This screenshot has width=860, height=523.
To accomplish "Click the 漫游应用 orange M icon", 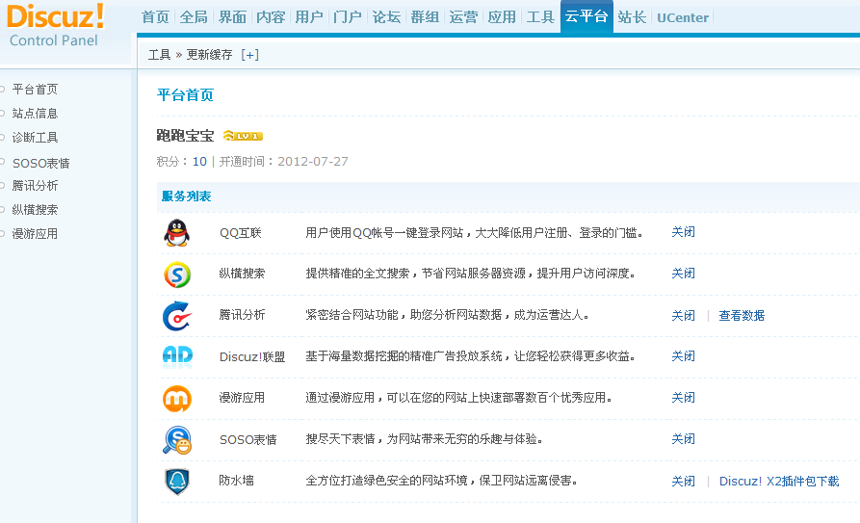I will 177,399.
